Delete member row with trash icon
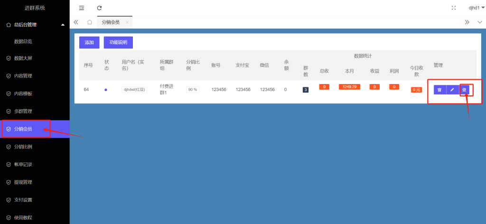This screenshot has width=486, height=224. click(439, 90)
